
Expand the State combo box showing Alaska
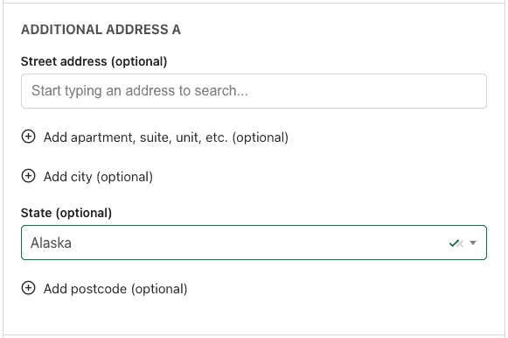[x=254, y=243]
